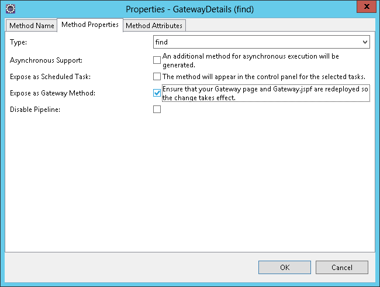Screen dimensions: 380x287
Task: Expand the Type dropdown arrow
Action: (365, 42)
